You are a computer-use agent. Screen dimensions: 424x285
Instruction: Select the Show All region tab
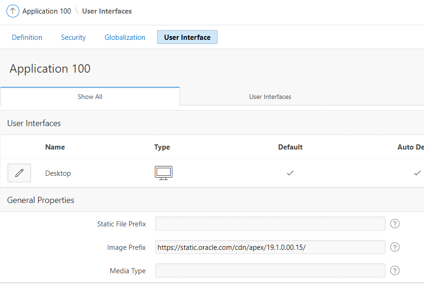tap(90, 97)
